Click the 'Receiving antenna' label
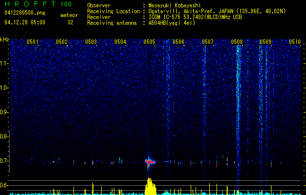 112,23
